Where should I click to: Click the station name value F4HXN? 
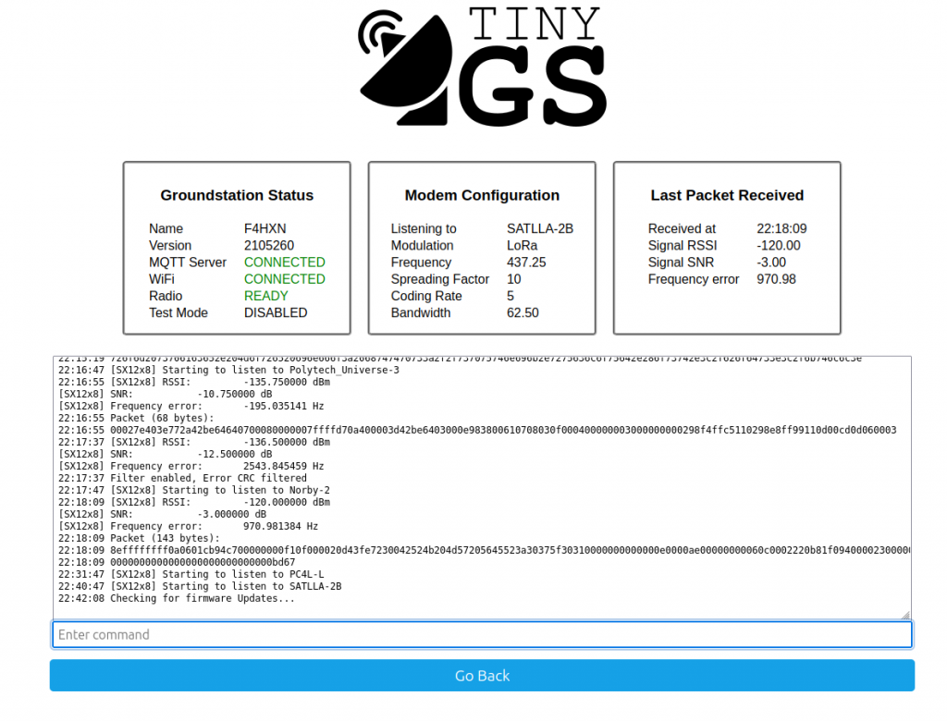[265, 229]
